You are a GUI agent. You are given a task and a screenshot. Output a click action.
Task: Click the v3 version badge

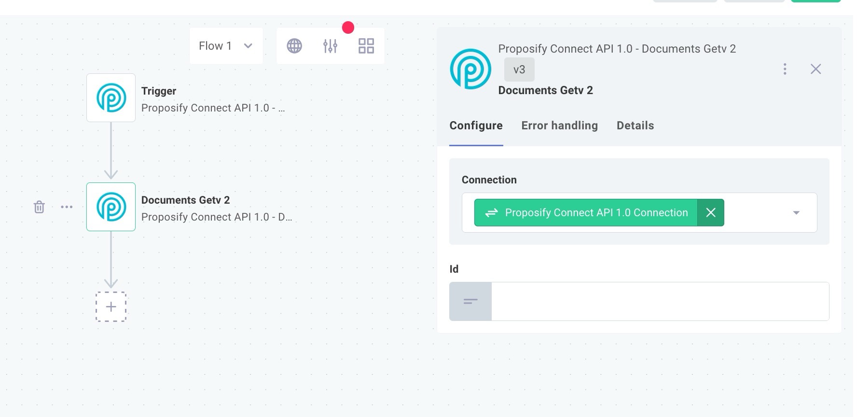(519, 69)
